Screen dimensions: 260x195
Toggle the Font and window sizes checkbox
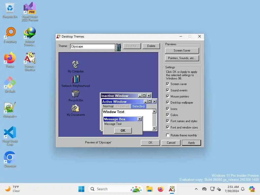(168, 127)
